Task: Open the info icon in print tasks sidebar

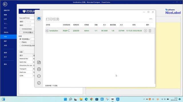Action: pyautogui.click(x=39, y=83)
